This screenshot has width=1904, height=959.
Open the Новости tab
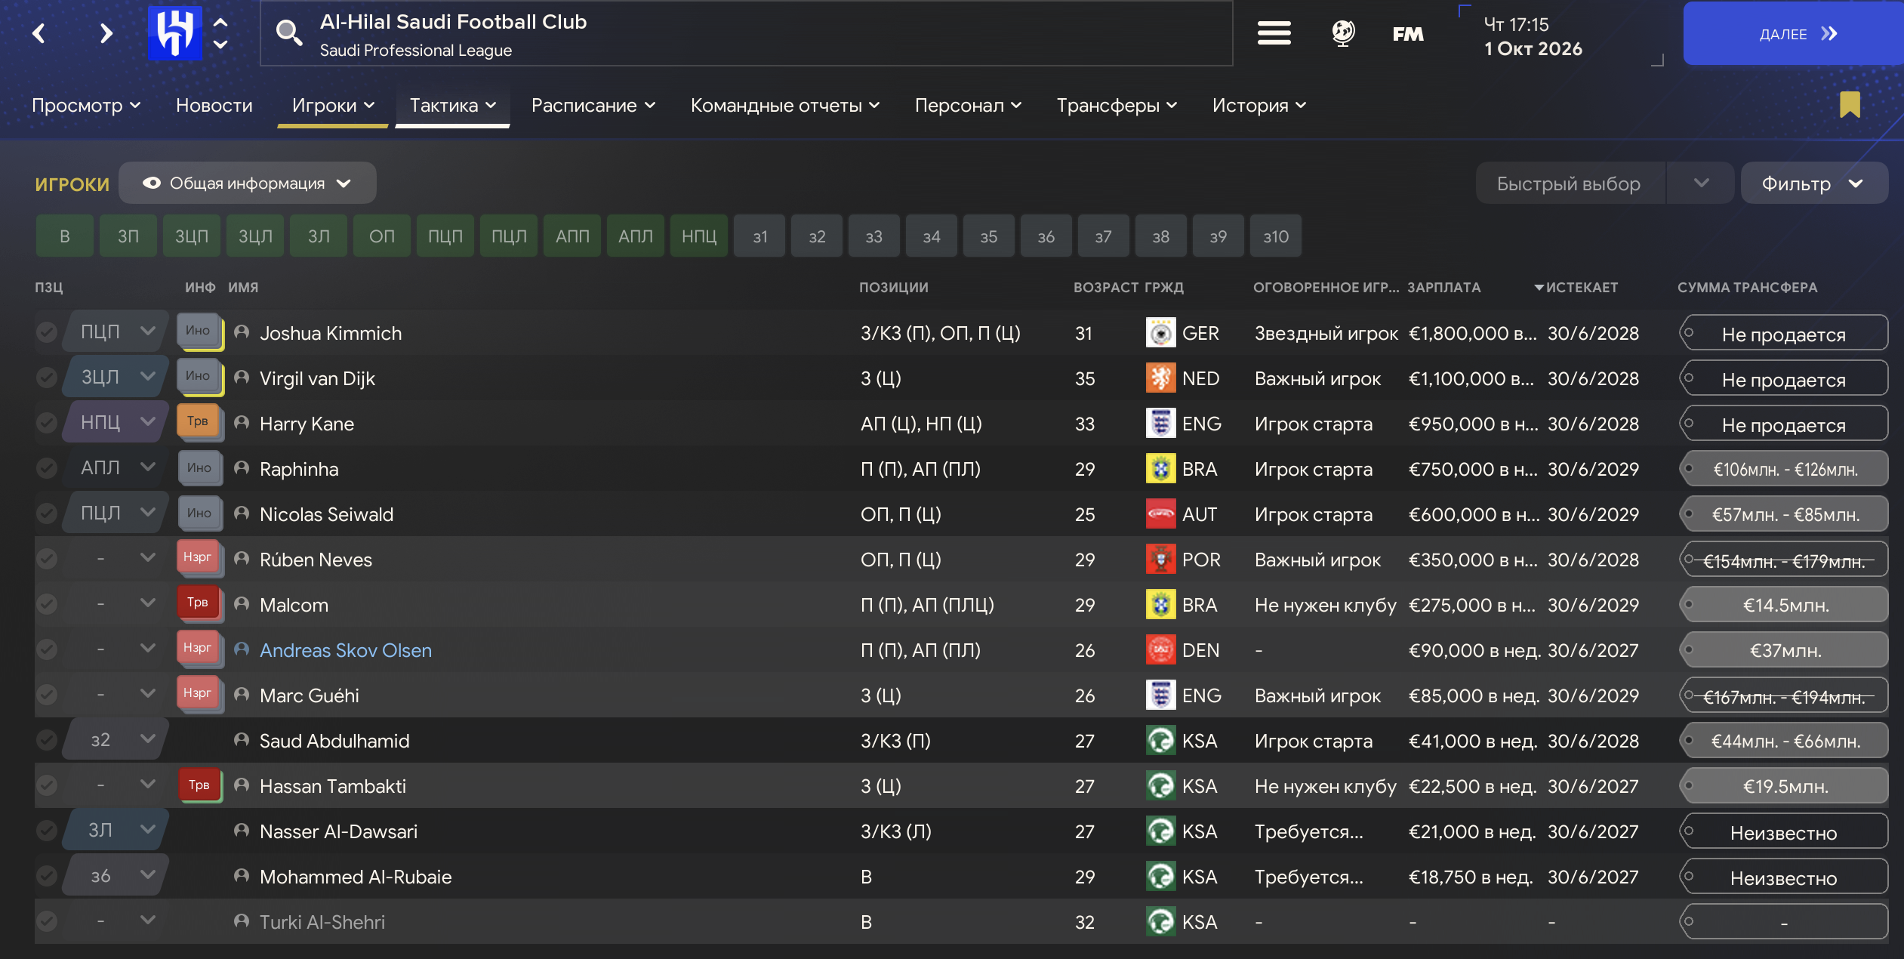pos(214,105)
